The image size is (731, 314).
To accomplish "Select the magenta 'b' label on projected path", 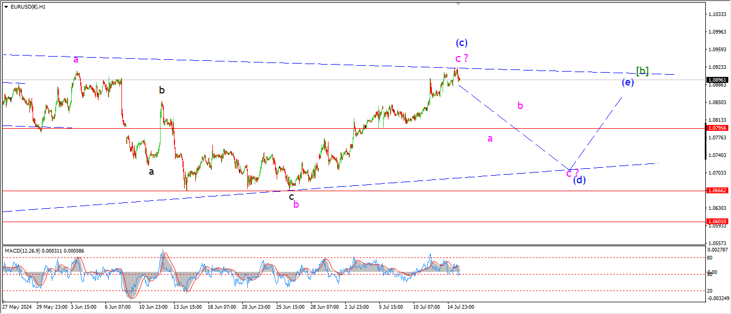I will [x=520, y=106].
